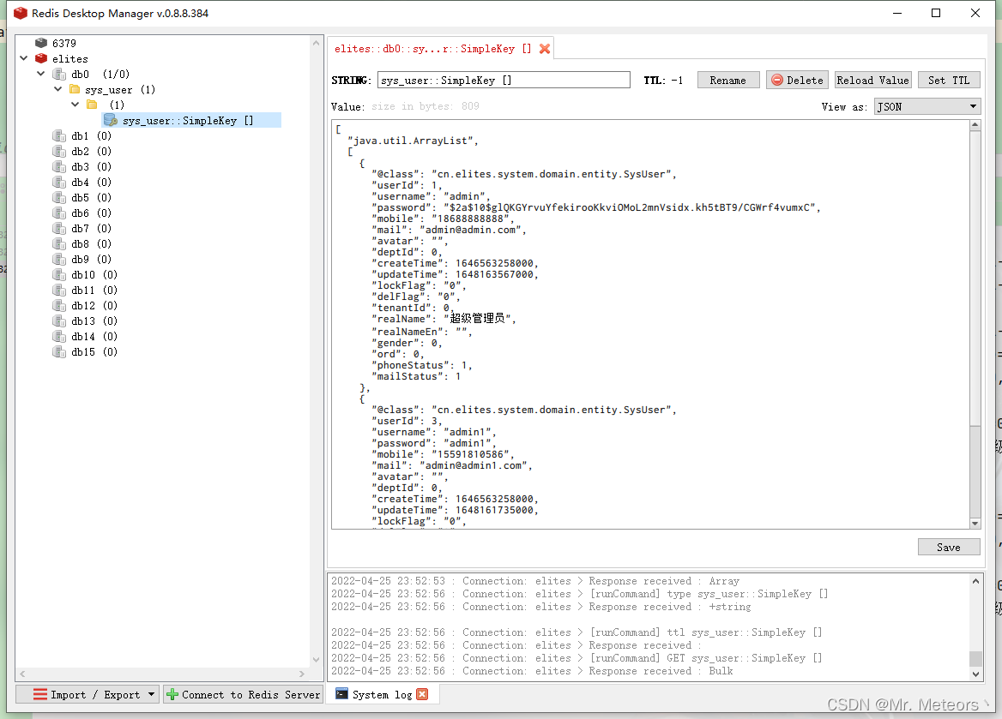The height and width of the screenshot is (719, 1002).
Task: Click the key name input field
Action: click(504, 80)
